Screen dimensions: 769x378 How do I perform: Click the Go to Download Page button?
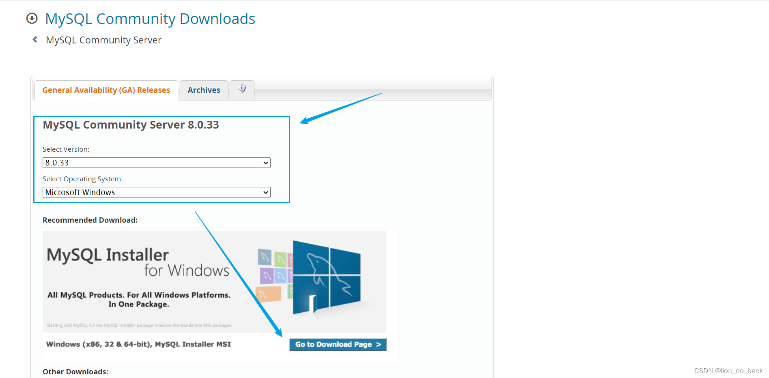pos(338,344)
